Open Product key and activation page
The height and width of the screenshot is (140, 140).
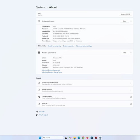click(85, 83)
